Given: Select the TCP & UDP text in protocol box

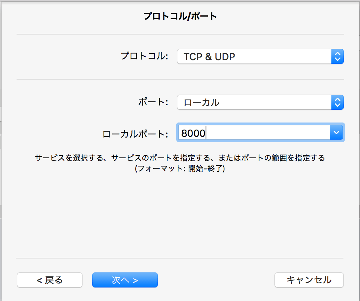Looking at the screenshot, I should click(209, 57).
